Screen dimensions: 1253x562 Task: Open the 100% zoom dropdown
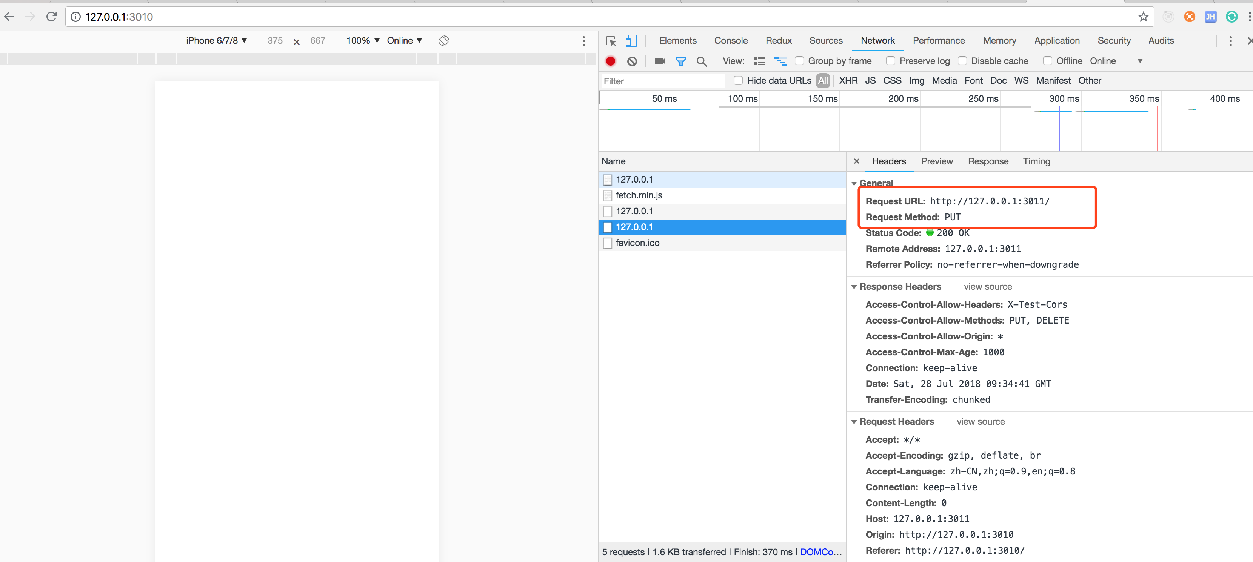(362, 41)
